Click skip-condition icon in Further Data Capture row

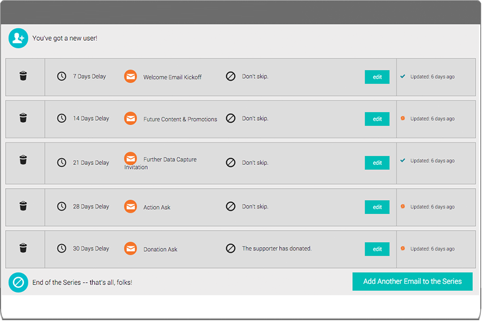pos(230,163)
